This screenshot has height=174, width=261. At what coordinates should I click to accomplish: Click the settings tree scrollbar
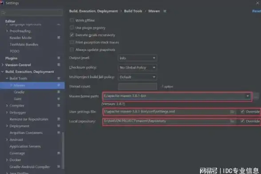63,150
